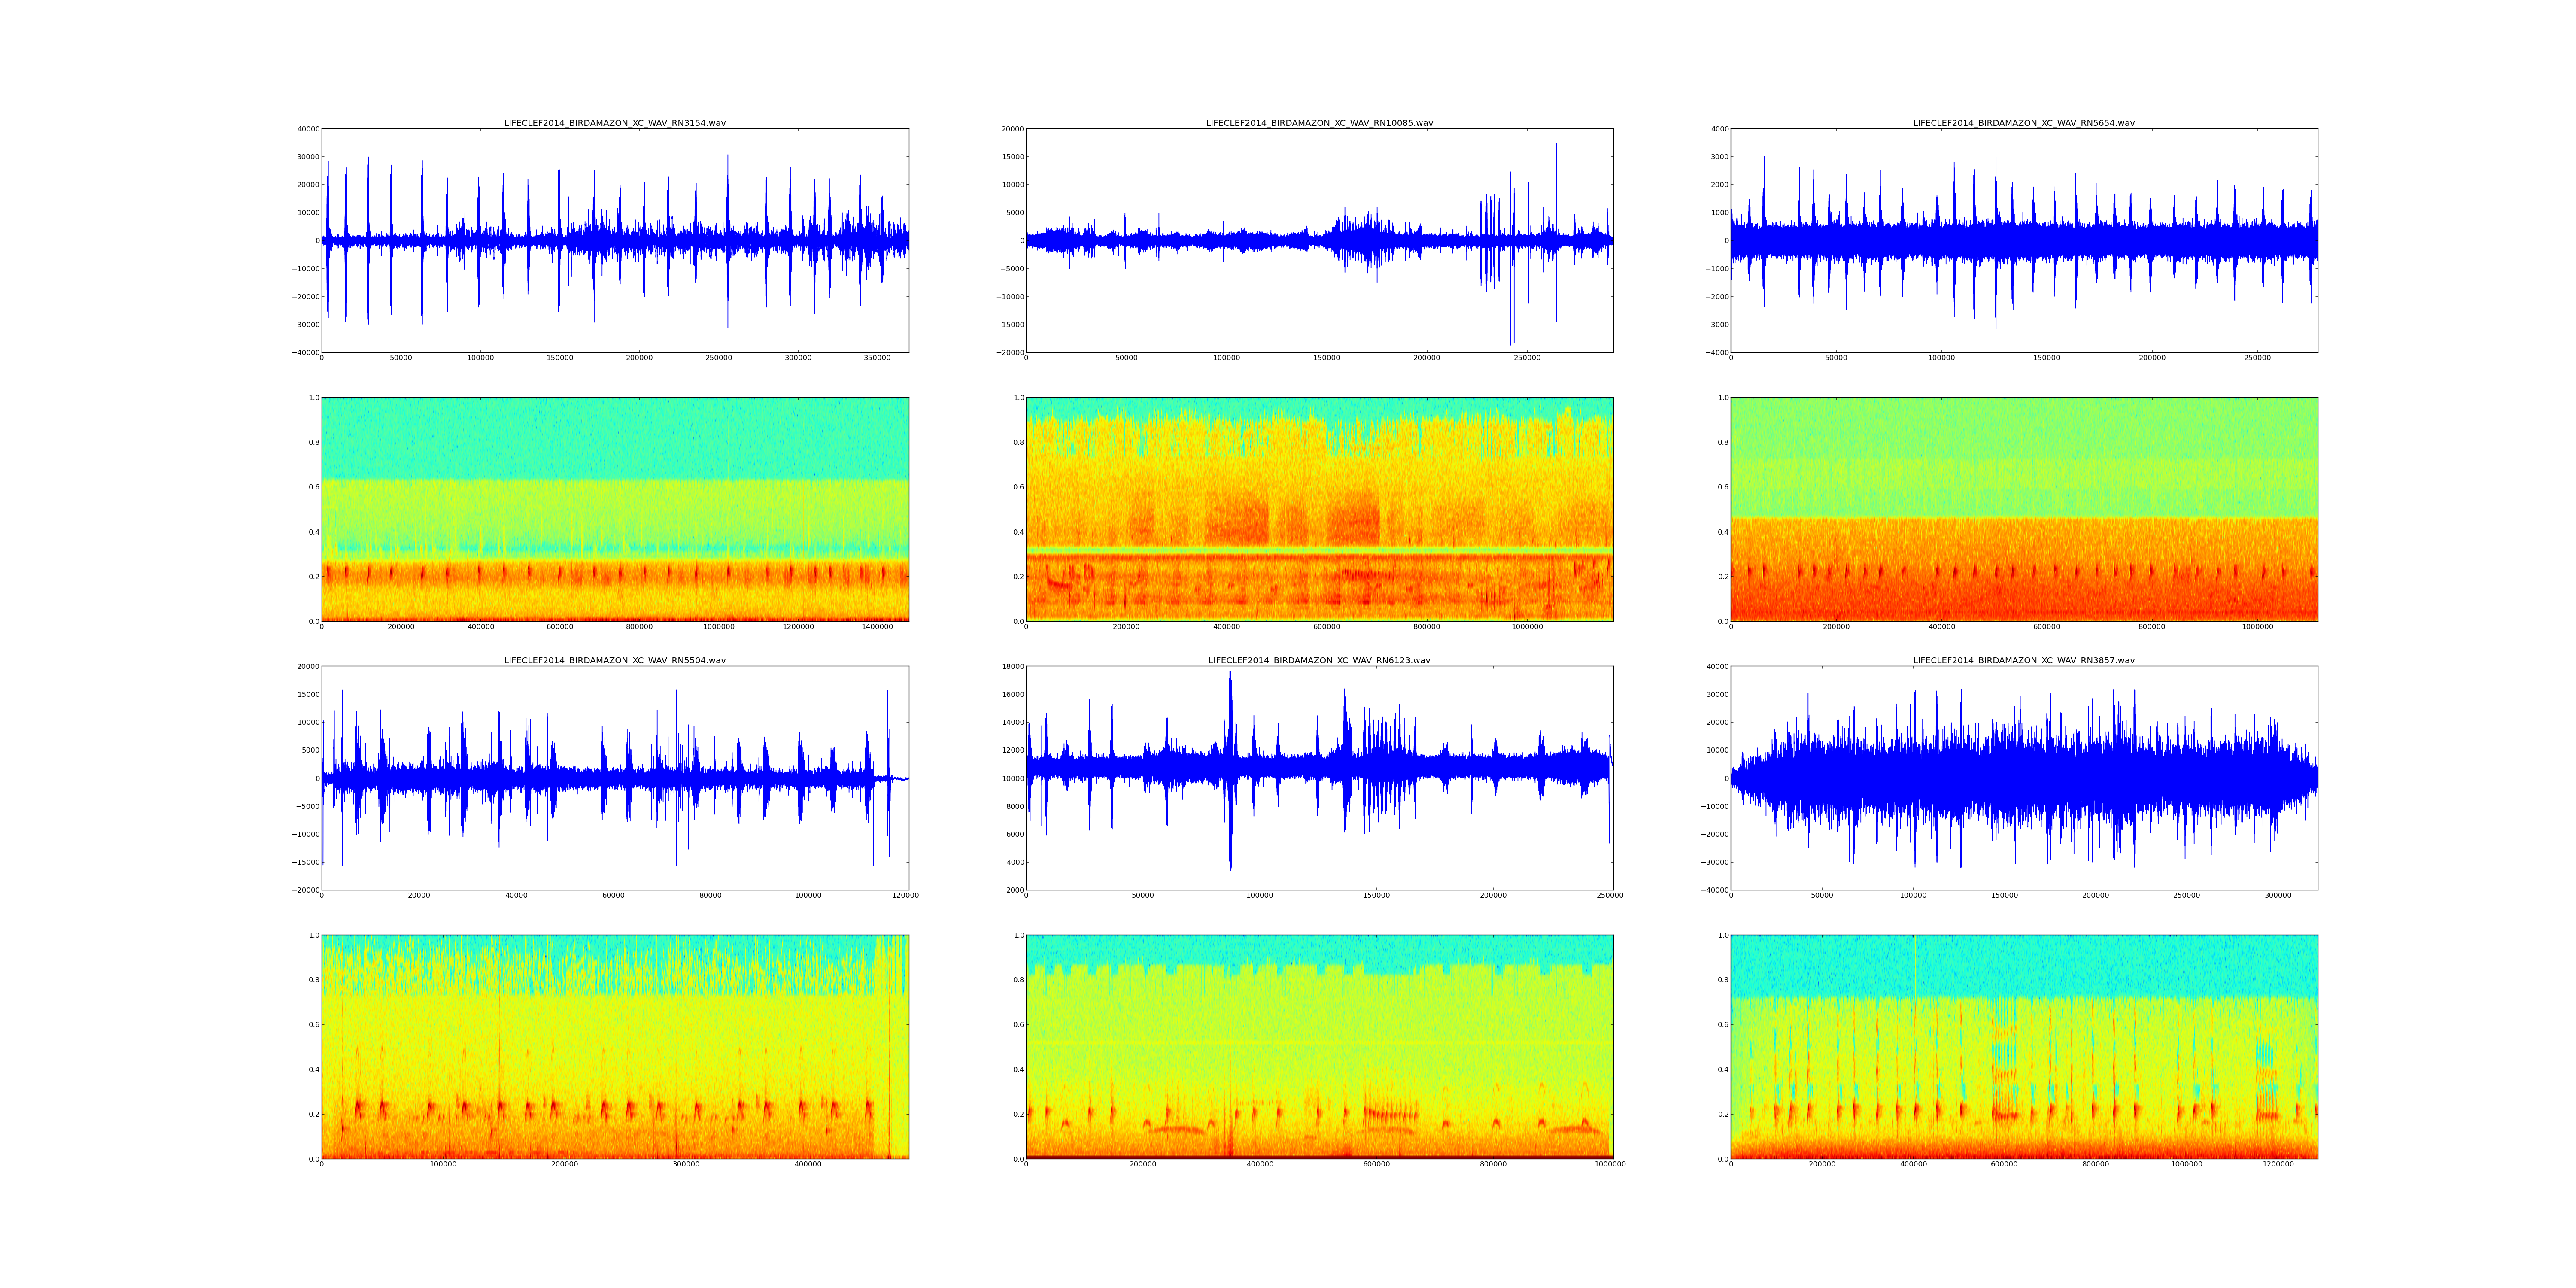
Task: Select the RN3857 waveform plot
Action: pyautogui.click(x=2023, y=777)
